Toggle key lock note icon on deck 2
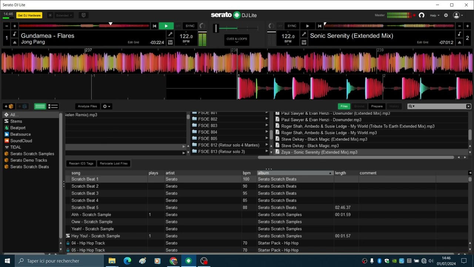 tap(459, 34)
